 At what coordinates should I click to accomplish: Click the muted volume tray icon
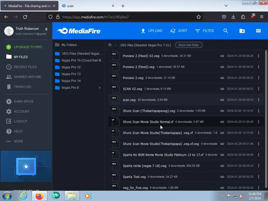point(242,196)
